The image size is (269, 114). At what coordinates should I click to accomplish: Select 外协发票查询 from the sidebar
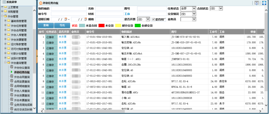(x=22, y=95)
